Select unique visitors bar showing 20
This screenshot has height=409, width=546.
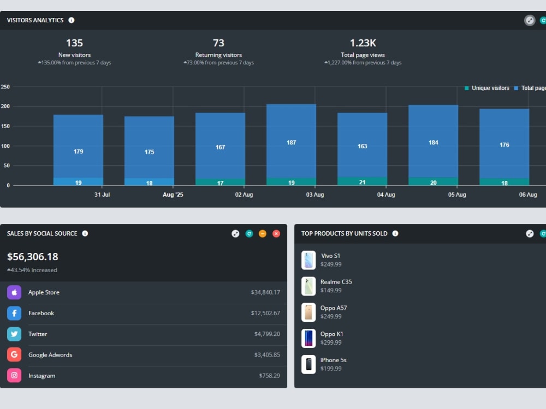pos(434,182)
